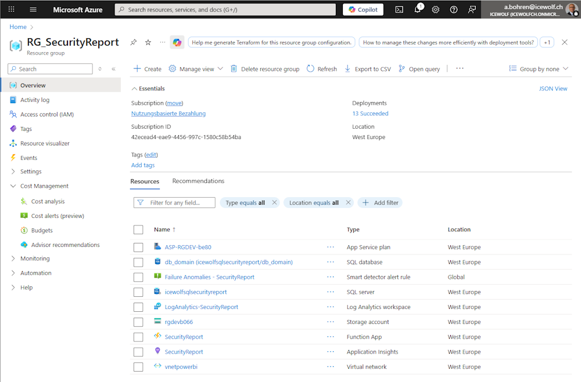
Task: Open the Azure portal hamburger menu
Action: pos(33,9)
